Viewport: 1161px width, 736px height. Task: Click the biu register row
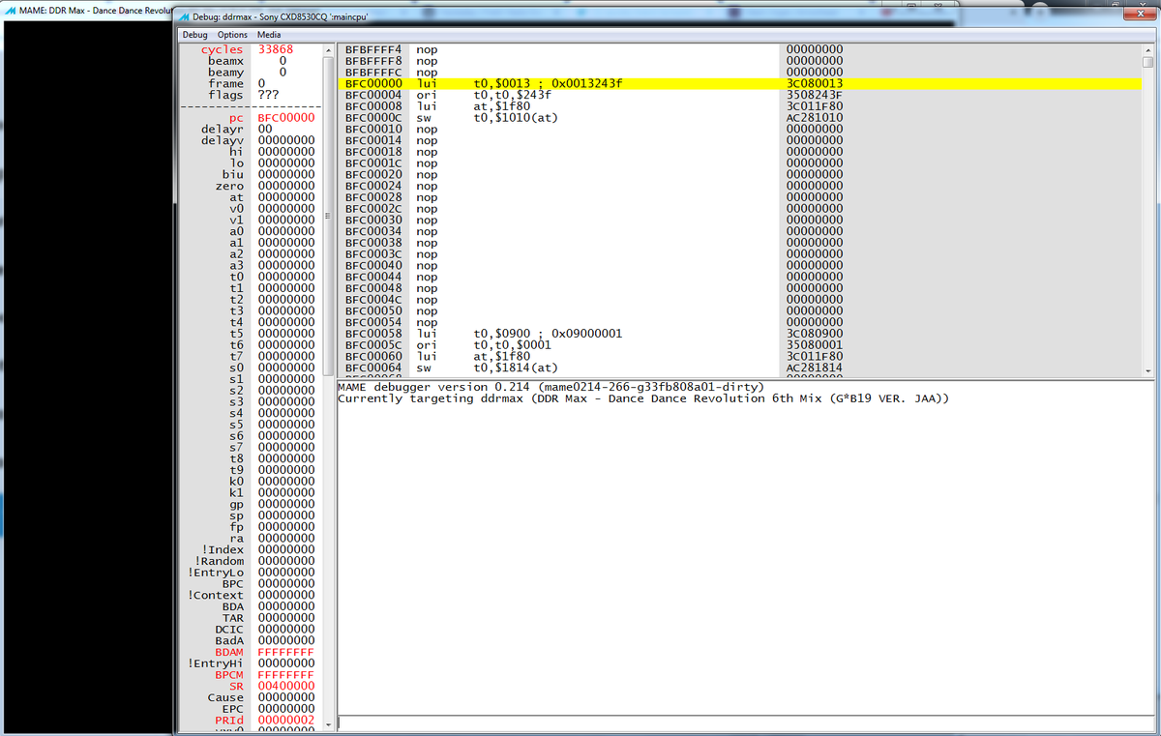(252, 174)
